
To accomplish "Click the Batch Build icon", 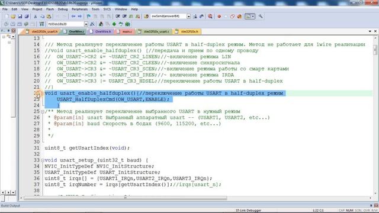I will coord(26,24).
